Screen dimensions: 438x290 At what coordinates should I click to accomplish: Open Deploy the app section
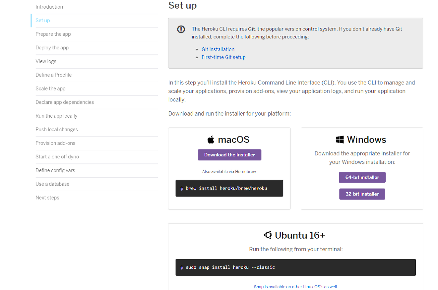52,48
